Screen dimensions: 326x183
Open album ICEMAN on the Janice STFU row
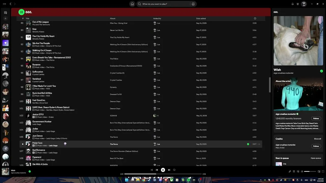point(113,116)
